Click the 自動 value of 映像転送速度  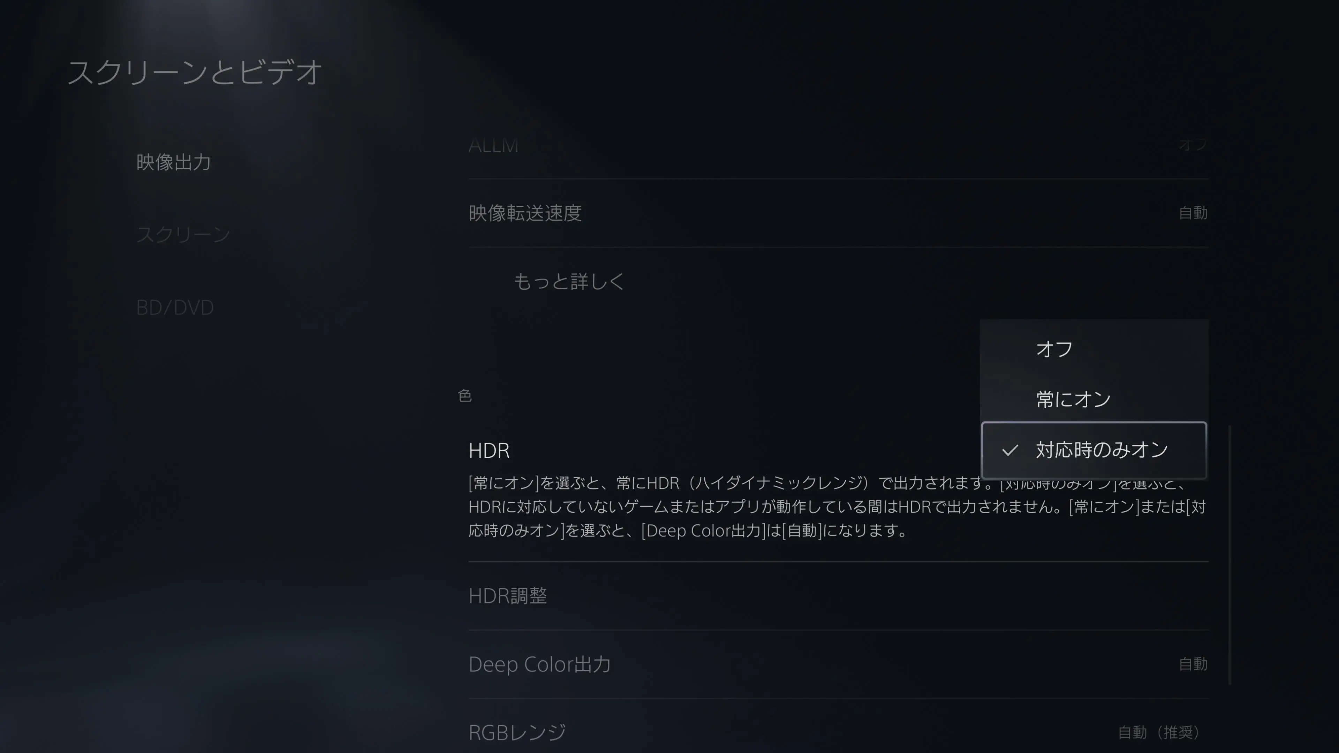(x=1193, y=213)
